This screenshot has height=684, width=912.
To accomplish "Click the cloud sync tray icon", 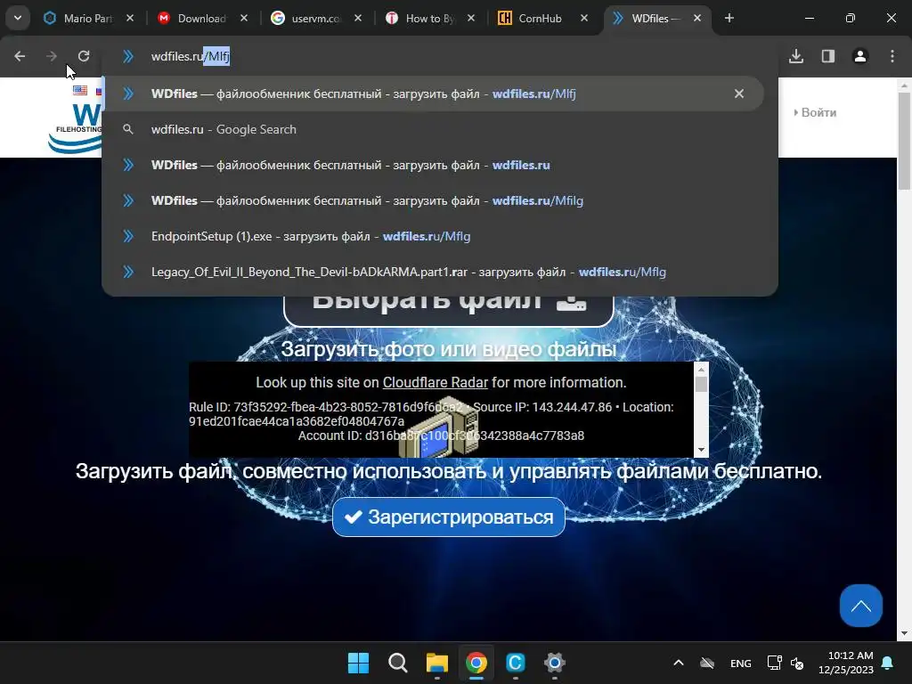I will (x=707, y=663).
